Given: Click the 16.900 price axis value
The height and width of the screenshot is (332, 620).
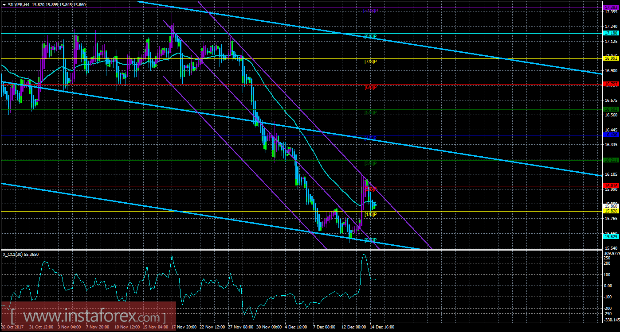Looking at the screenshot, I should click(x=611, y=71).
